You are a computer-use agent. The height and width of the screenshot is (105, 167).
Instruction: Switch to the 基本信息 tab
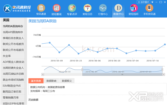[x=36, y=81]
